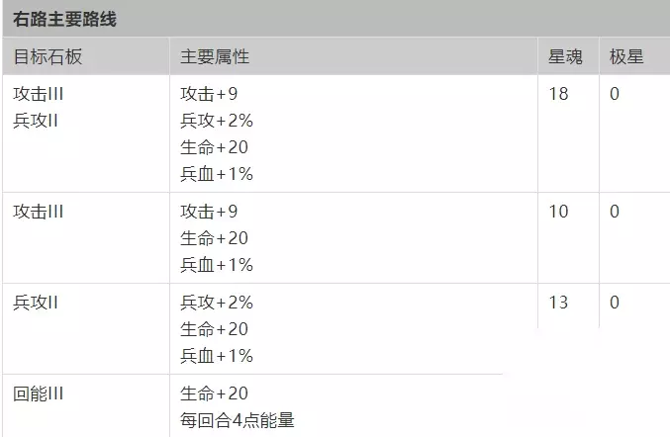Click 兵血+1% in the second row
Screen dimensions: 670x437
tap(217, 265)
